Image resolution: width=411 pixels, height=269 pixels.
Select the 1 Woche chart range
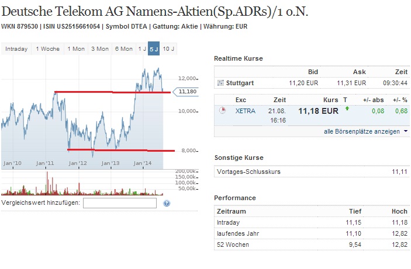(47, 48)
